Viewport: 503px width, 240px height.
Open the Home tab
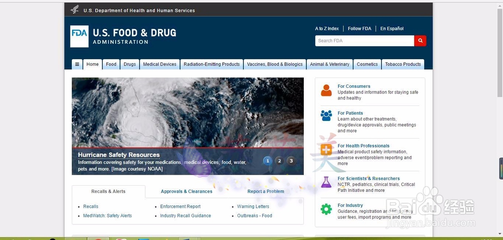(x=93, y=64)
